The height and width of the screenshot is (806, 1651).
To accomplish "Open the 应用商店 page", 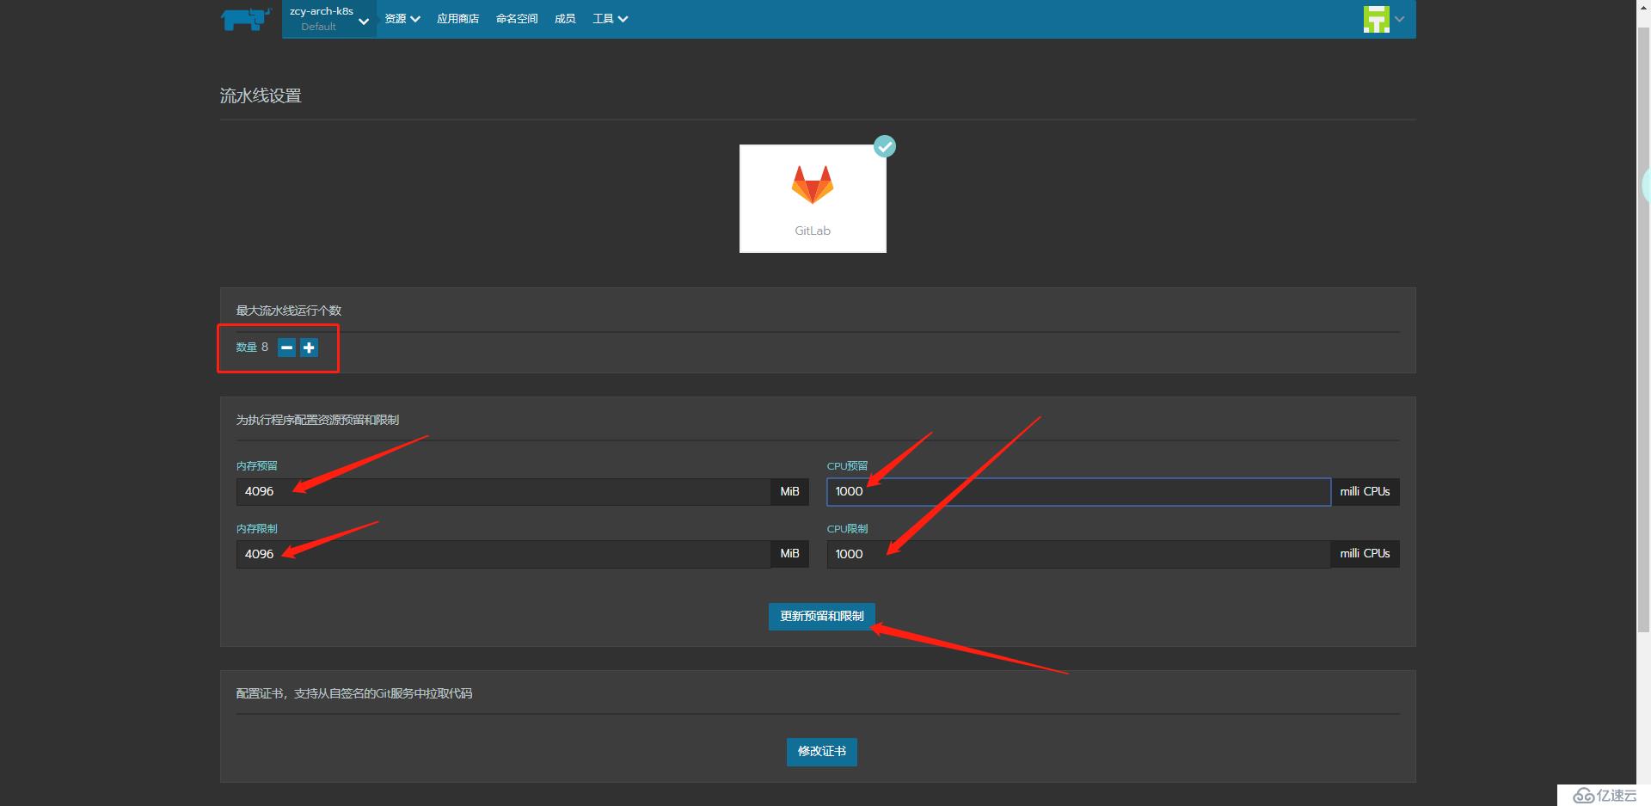I will (457, 19).
